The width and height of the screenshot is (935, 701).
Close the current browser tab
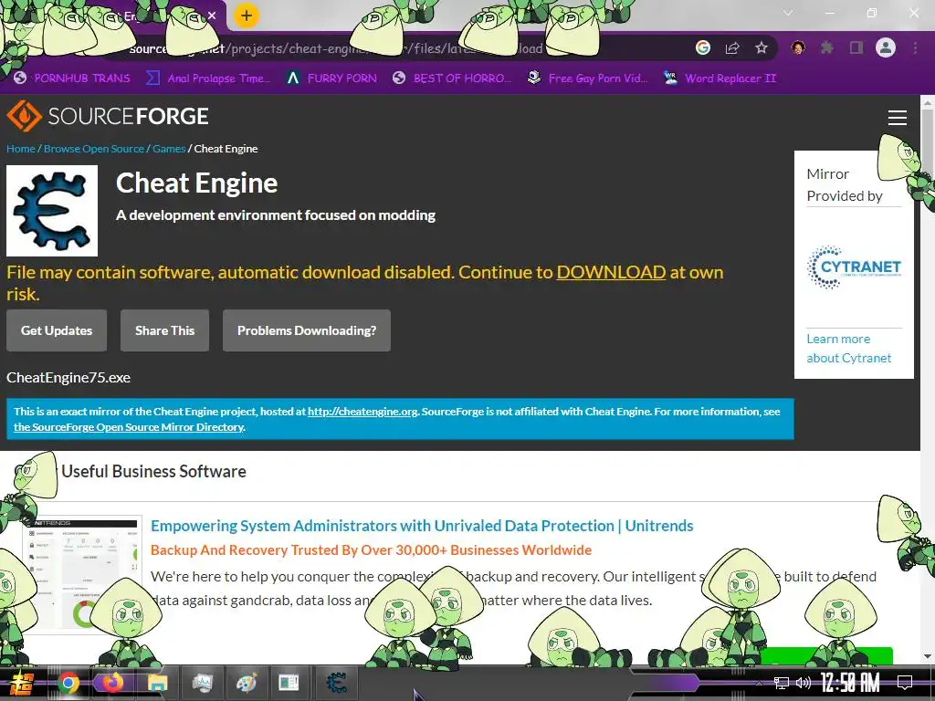tap(212, 16)
